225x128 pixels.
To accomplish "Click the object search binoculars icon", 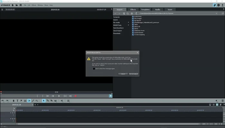I will [25, 101].
